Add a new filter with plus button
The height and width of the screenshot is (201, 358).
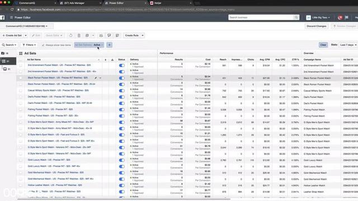[110, 45]
